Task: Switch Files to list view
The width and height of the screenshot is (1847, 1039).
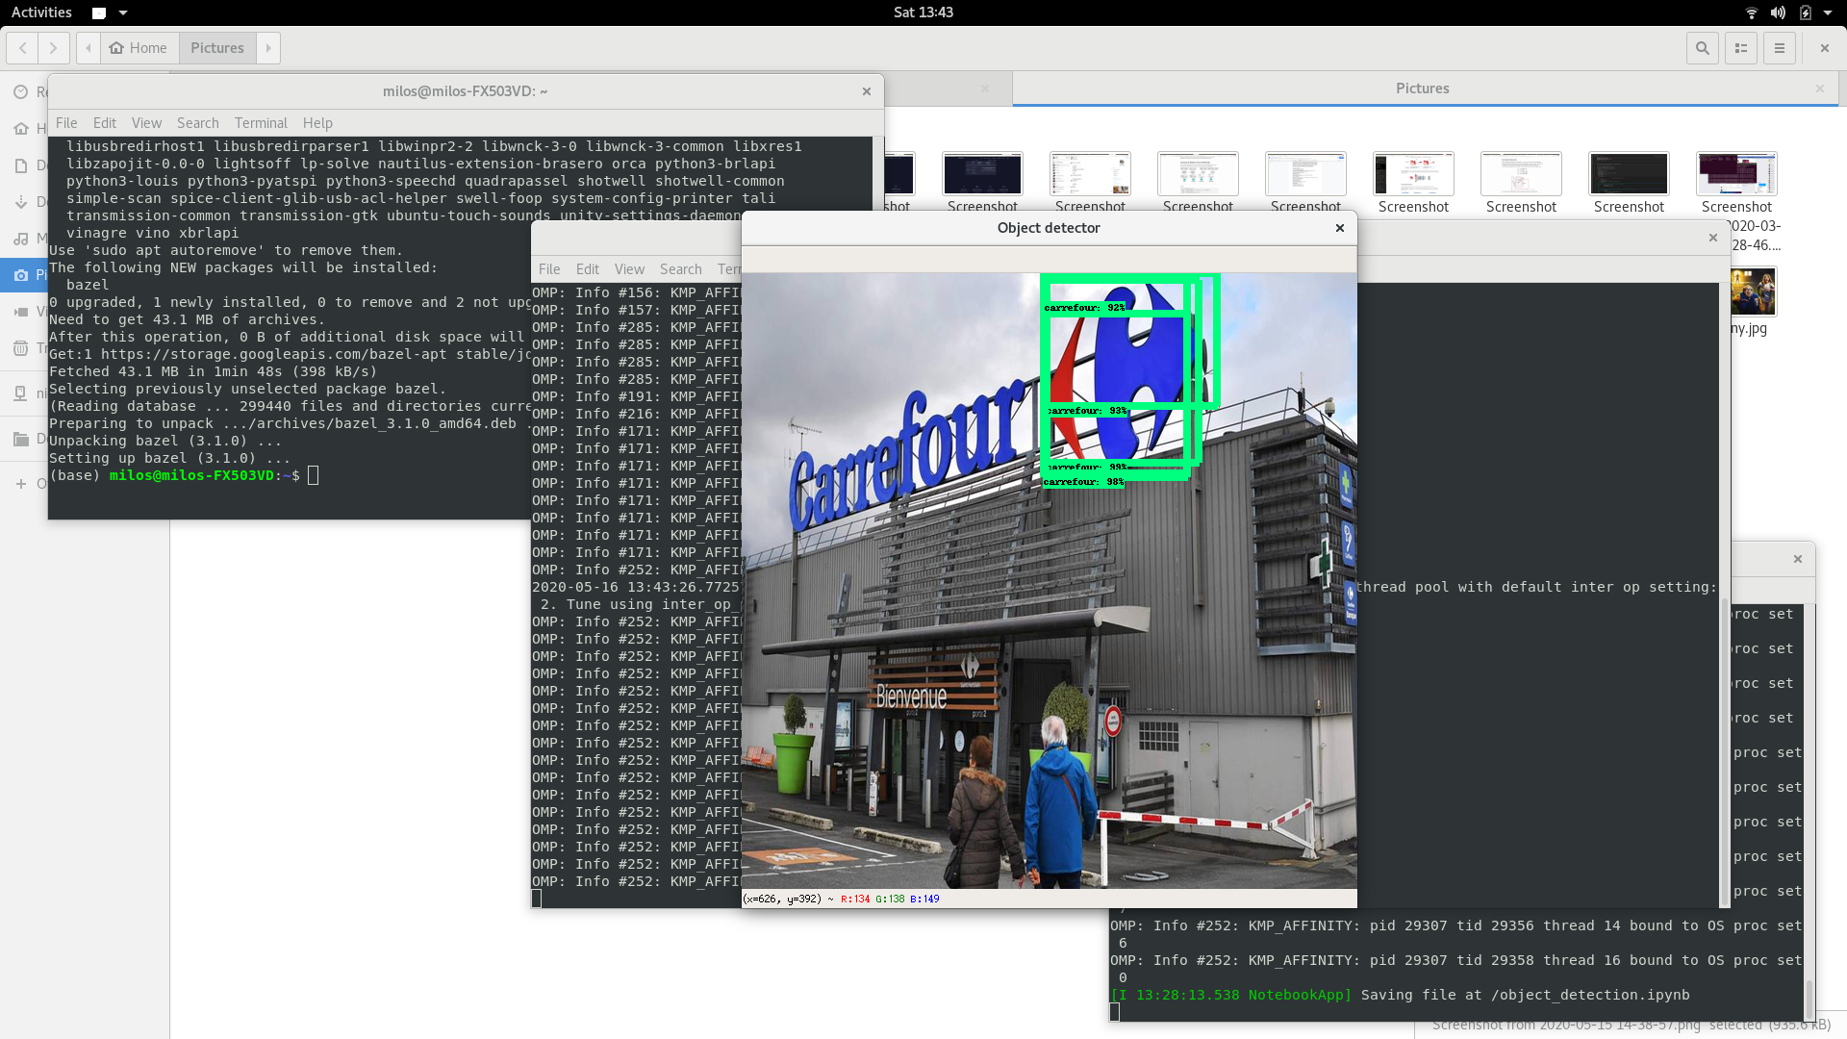Action: tap(1740, 47)
